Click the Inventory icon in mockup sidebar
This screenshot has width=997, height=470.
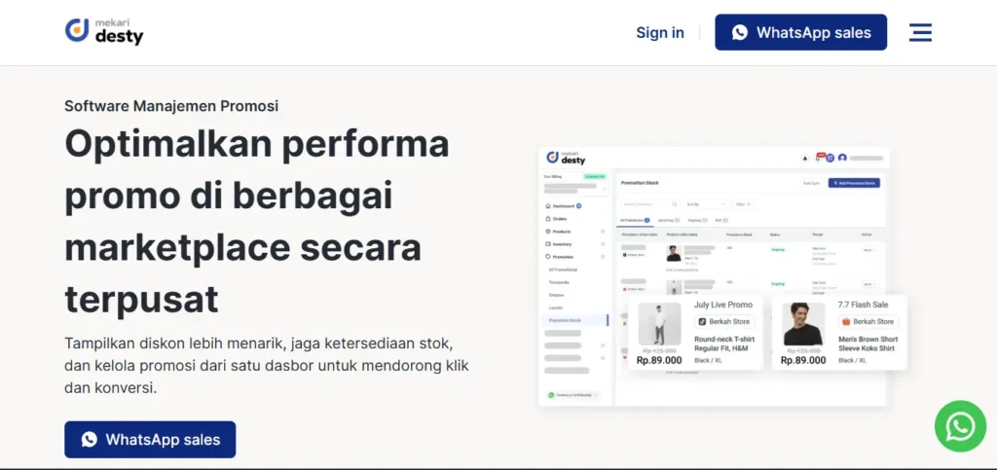[x=548, y=244]
